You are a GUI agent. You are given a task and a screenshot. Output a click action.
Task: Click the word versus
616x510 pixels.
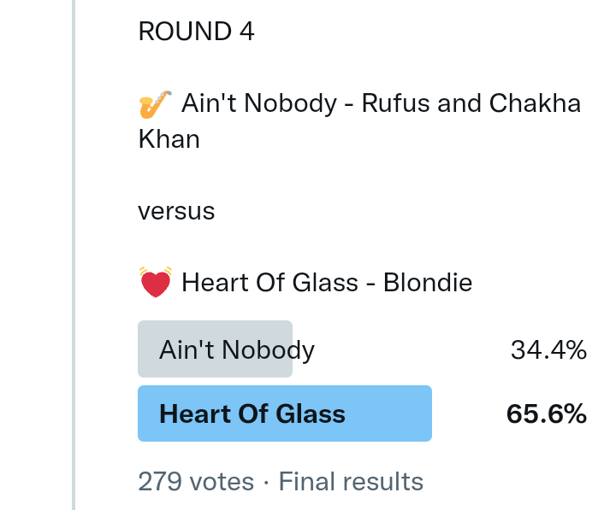point(176,210)
